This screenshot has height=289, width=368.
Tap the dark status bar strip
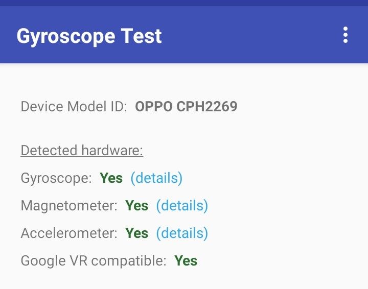click(184, 3)
